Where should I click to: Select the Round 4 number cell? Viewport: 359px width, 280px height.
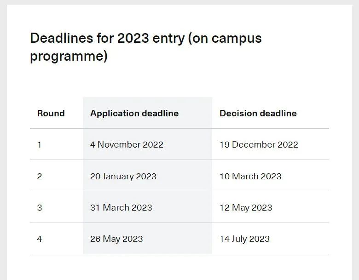(40, 239)
